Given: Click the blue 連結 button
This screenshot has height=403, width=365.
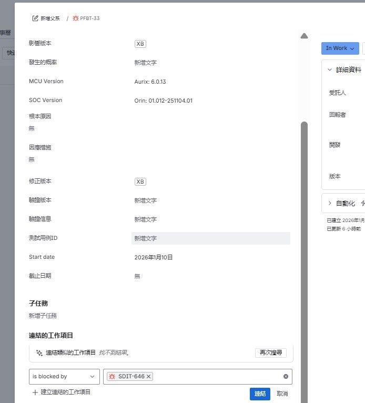Looking at the screenshot, I should click(260, 394).
